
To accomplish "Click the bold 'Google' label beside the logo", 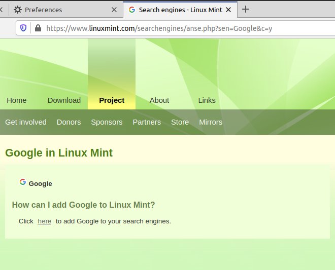I will 41,183.
